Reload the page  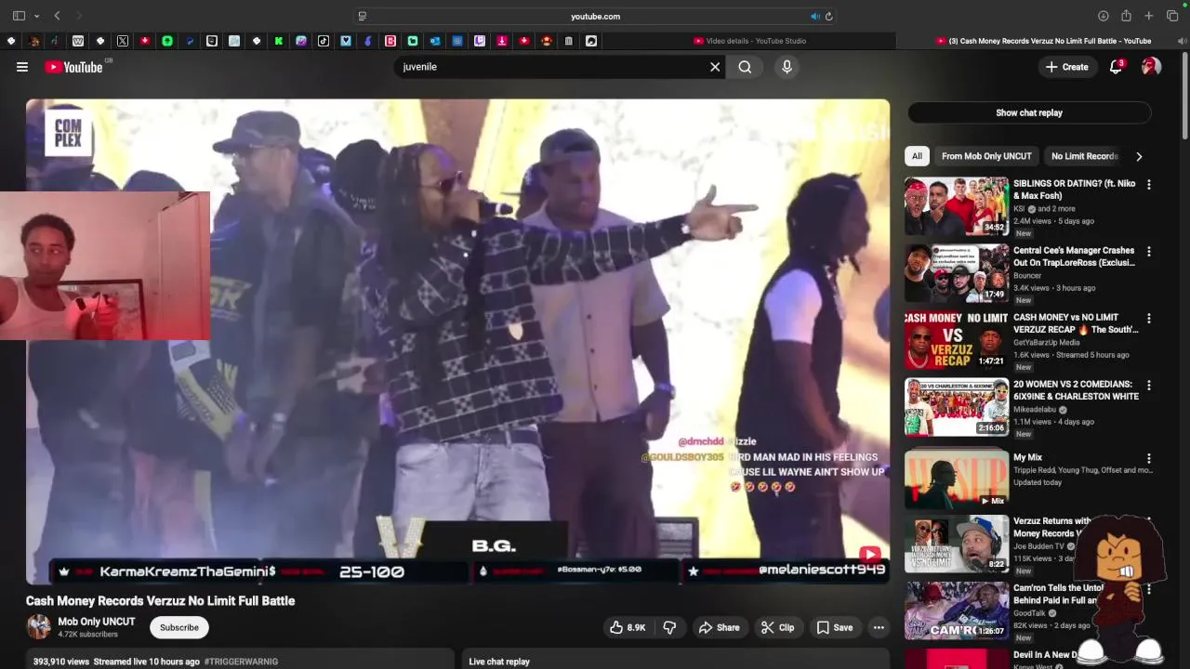point(828,16)
